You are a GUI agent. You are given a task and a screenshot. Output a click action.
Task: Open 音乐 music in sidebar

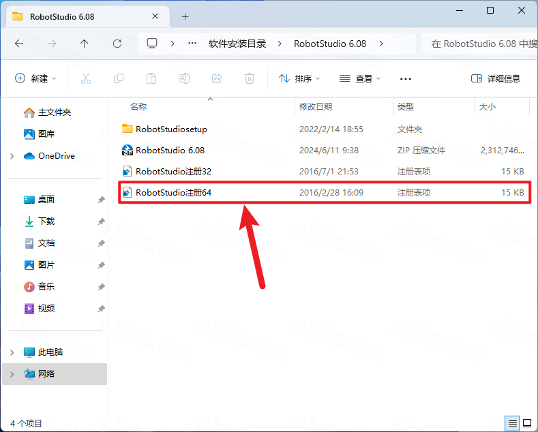[x=39, y=286]
